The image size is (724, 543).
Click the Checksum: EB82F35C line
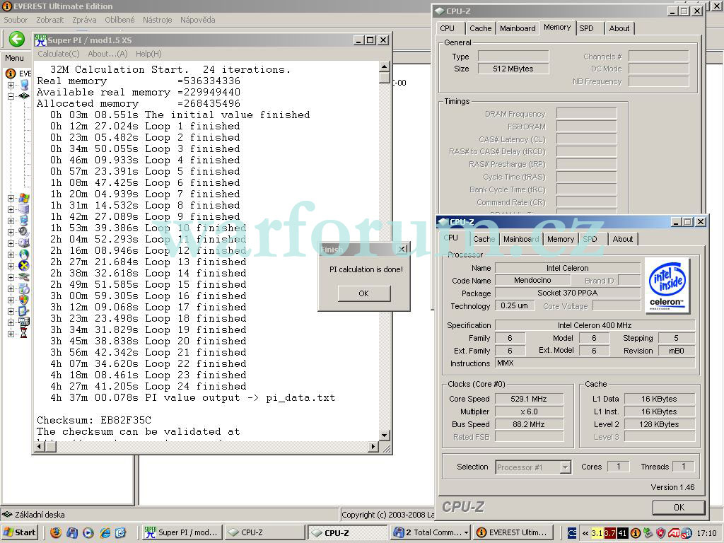click(x=94, y=420)
